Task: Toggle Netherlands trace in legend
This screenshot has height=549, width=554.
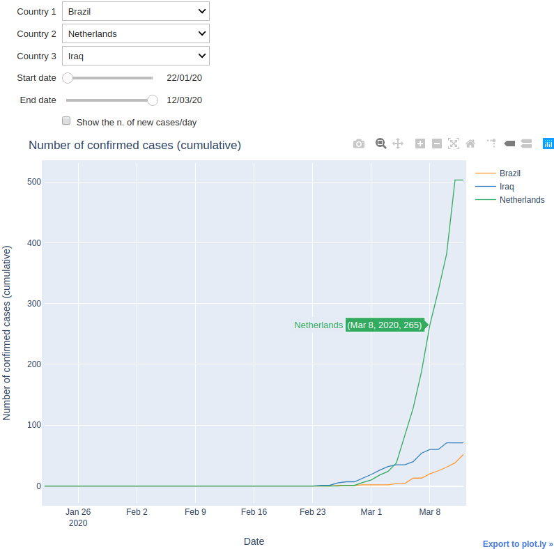Action: pos(510,199)
